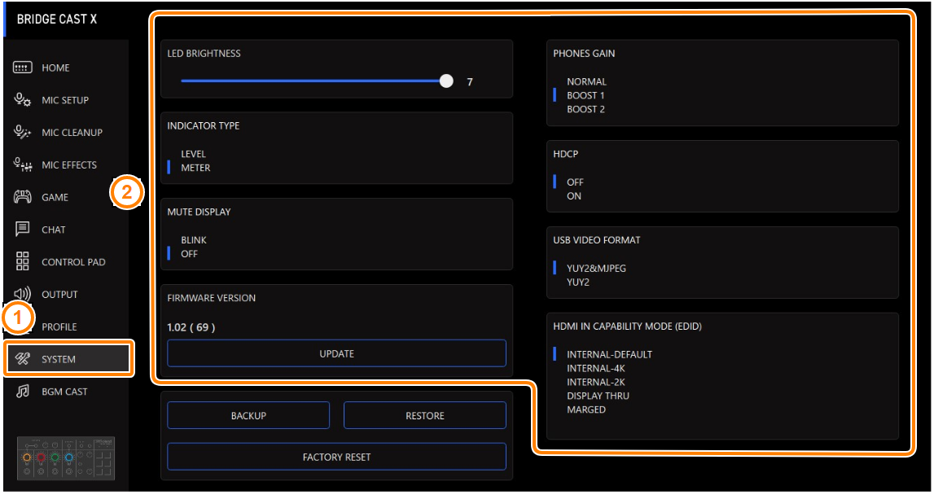
Task: Turn HDCP OFF
Action: pos(575,182)
